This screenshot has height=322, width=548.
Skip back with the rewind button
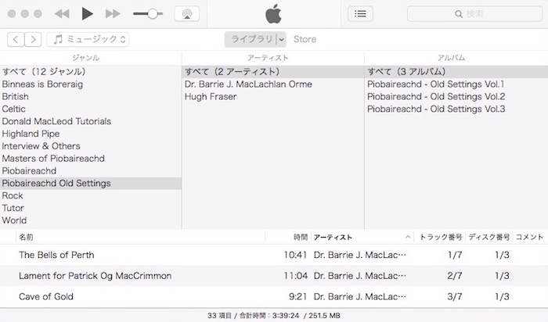pos(61,14)
